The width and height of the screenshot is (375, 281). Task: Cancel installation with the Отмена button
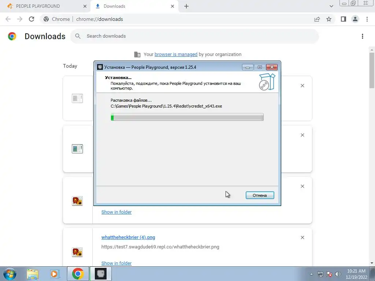tap(260, 195)
